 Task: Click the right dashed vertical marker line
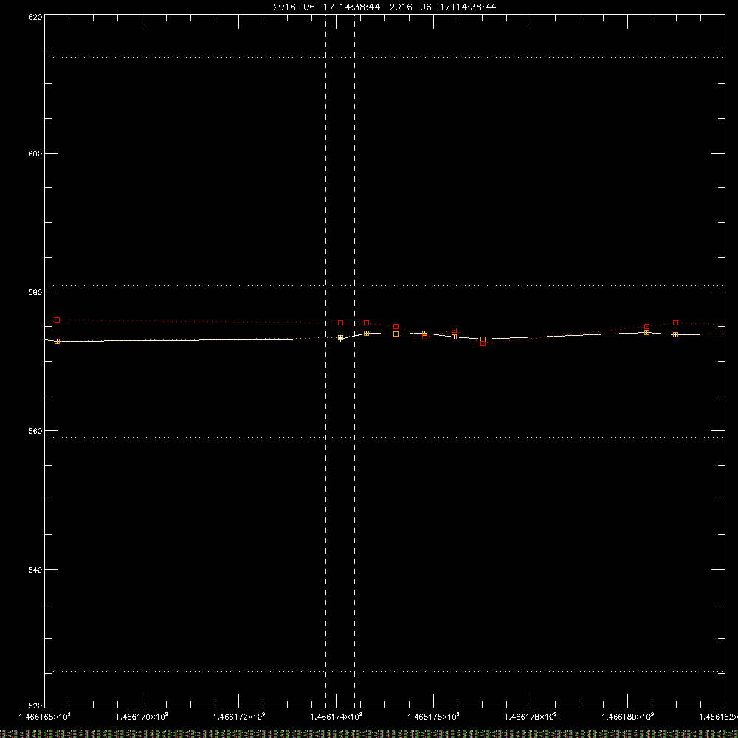pos(354,360)
